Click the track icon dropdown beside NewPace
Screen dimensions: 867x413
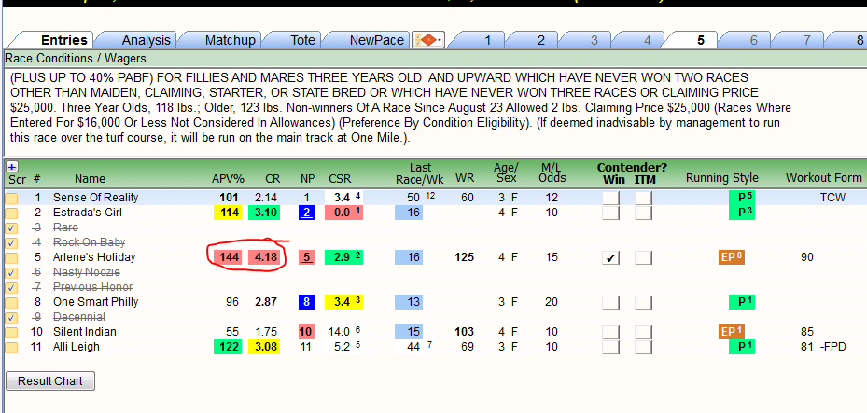[428, 40]
